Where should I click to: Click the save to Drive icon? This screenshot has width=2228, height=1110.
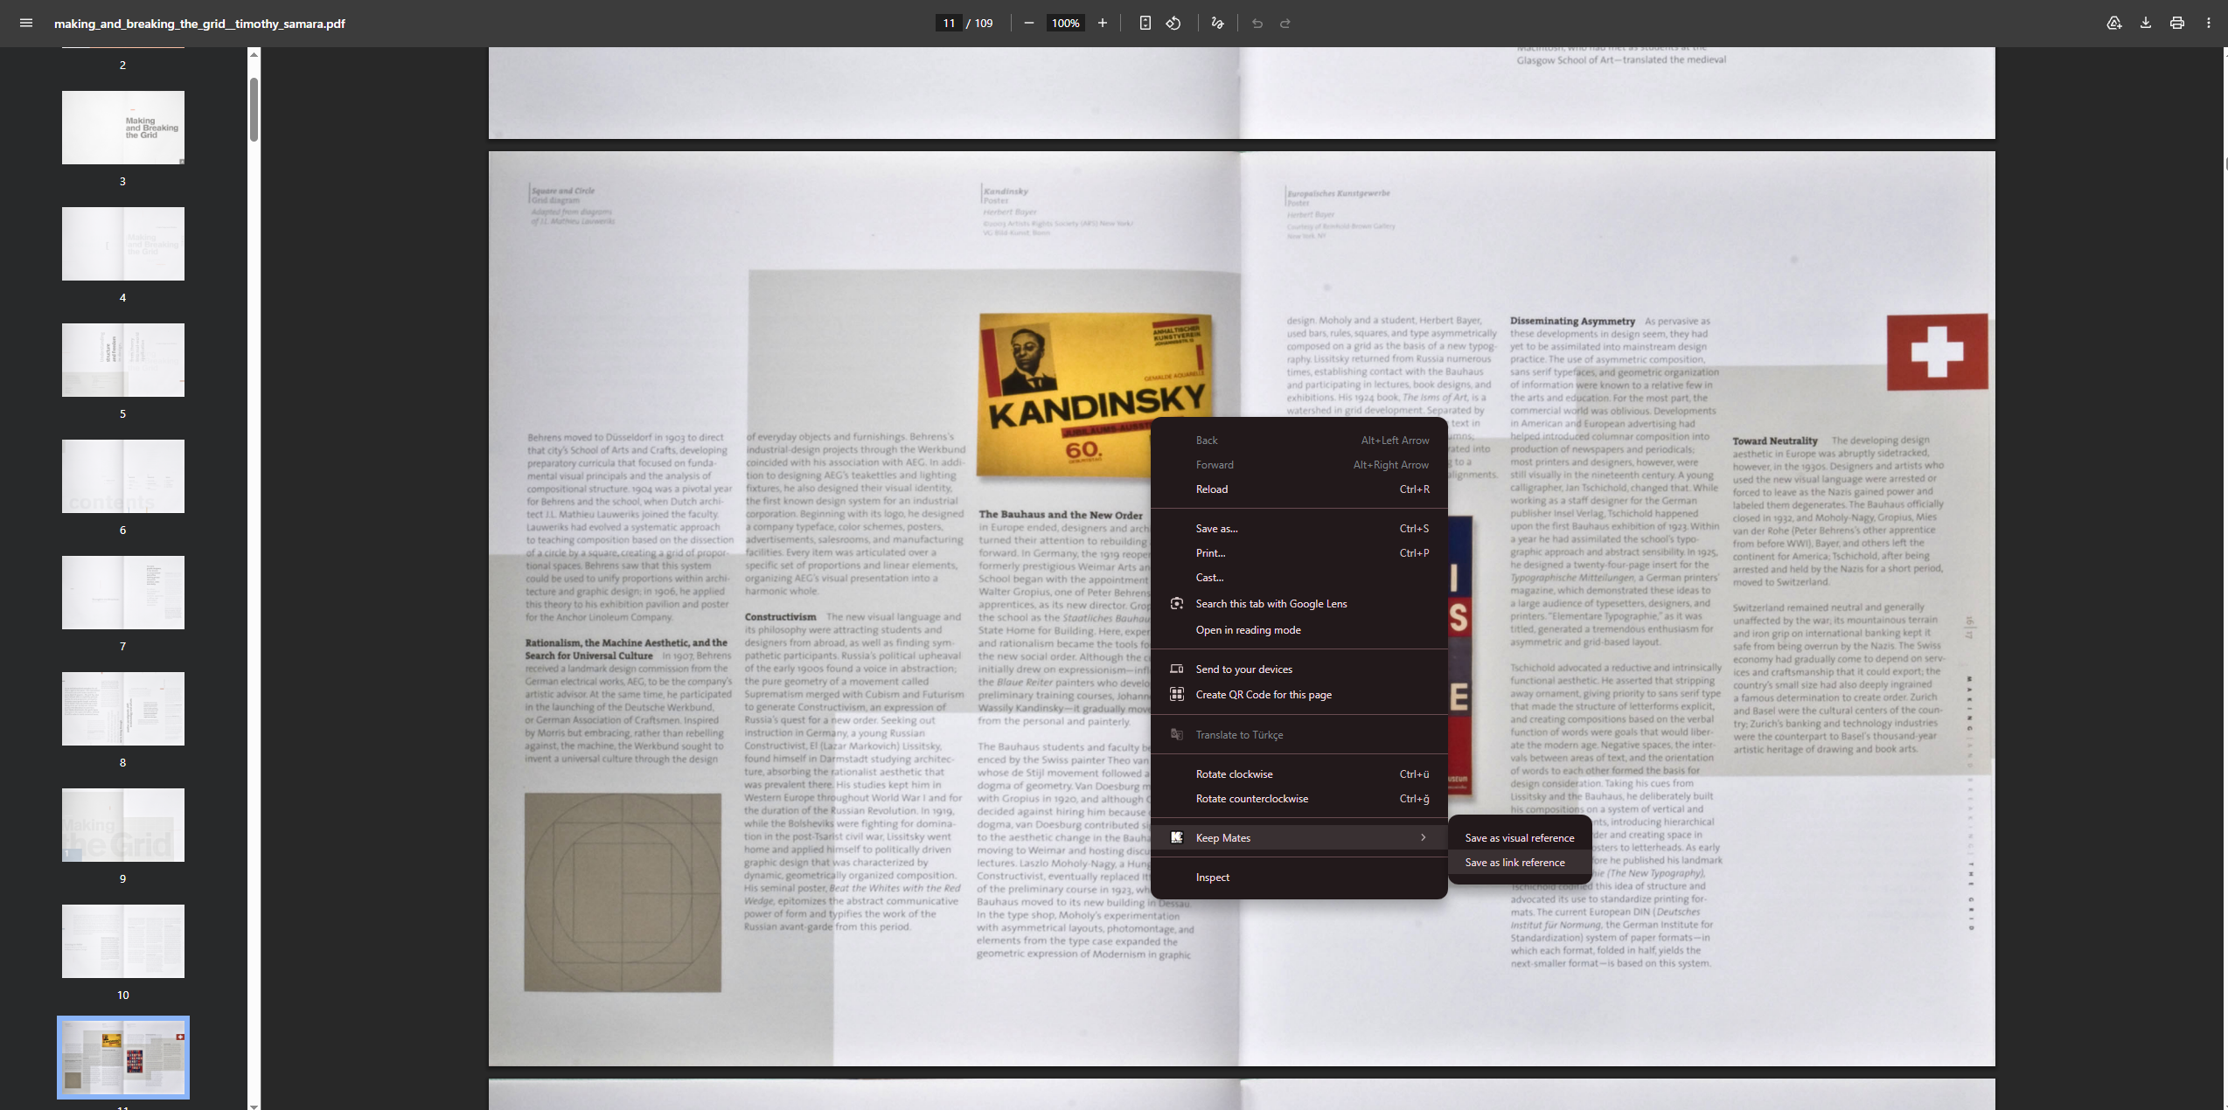(2114, 24)
